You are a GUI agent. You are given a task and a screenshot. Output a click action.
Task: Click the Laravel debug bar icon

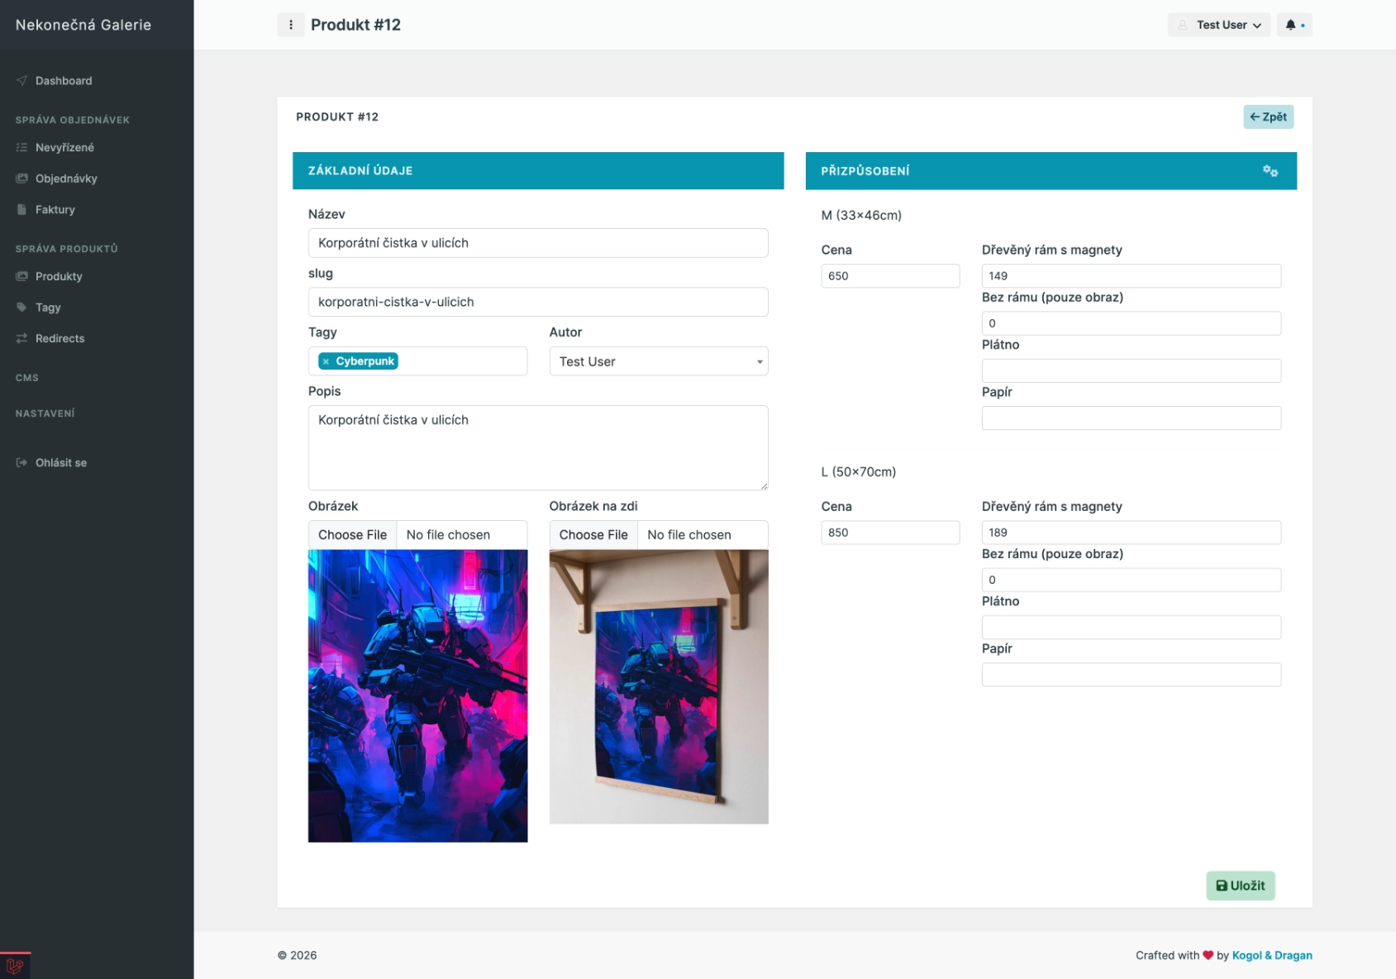point(15,965)
